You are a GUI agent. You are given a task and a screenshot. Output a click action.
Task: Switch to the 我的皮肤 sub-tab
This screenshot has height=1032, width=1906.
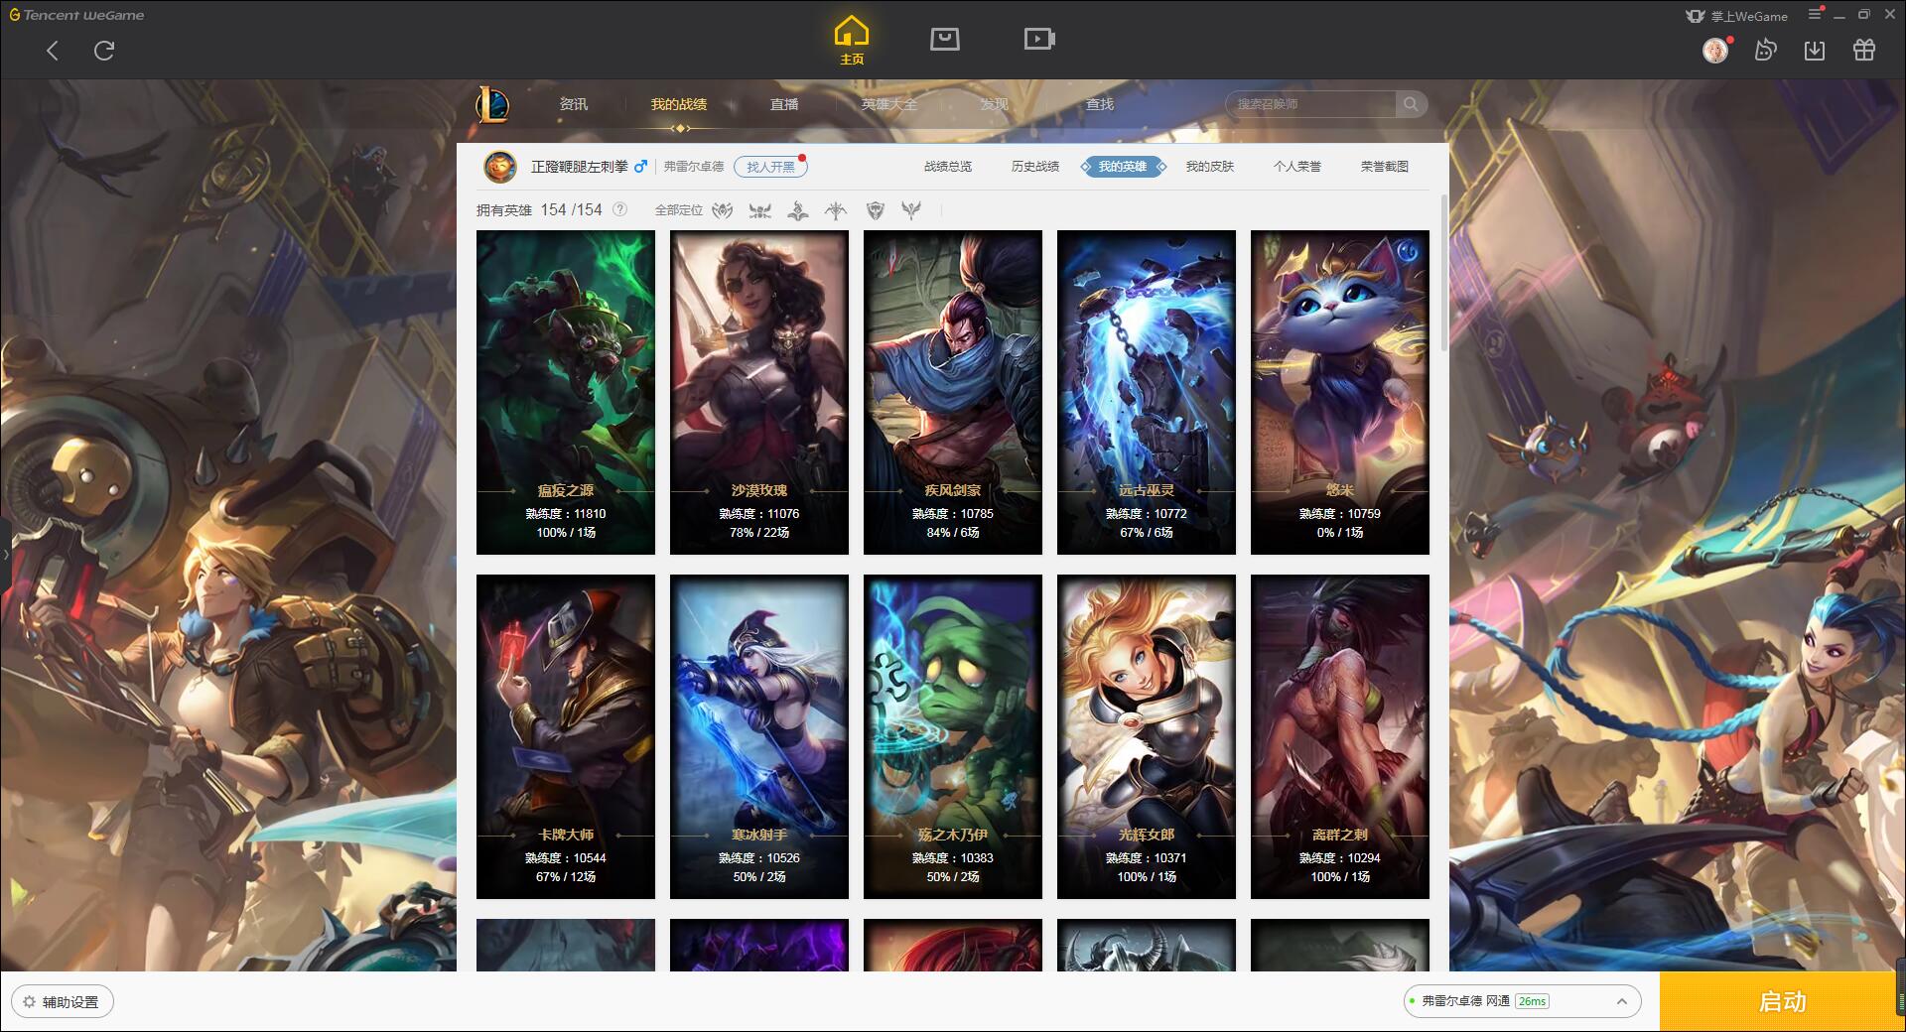point(1210,167)
